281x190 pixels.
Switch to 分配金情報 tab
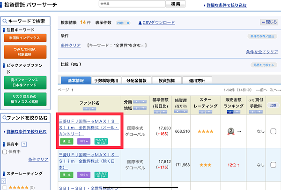pyautogui.click(x=137, y=80)
